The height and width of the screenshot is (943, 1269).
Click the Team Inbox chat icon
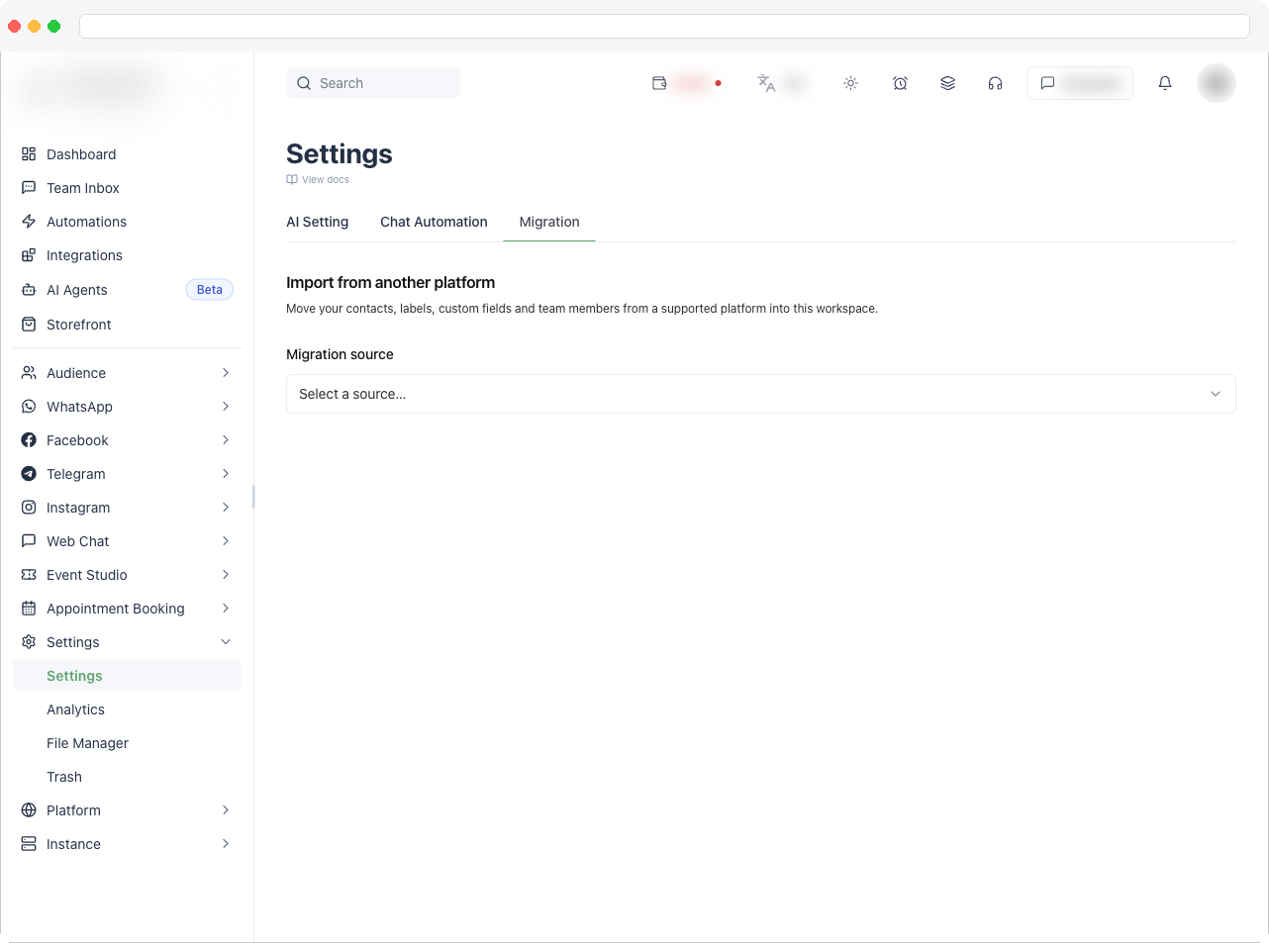pos(29,188)
